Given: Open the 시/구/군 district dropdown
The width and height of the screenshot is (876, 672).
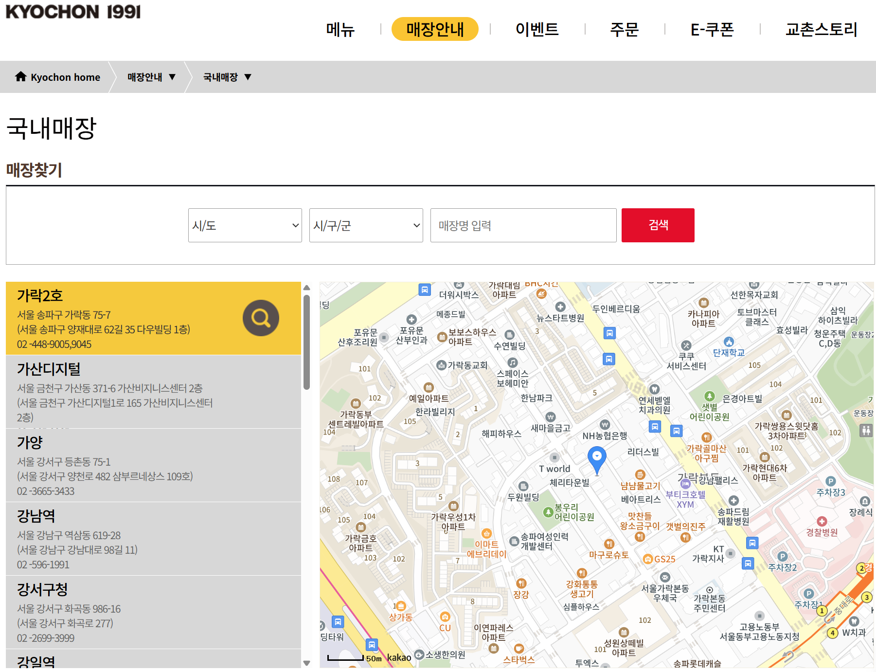Looking at the screenshot, I should [x=366, y=225].
